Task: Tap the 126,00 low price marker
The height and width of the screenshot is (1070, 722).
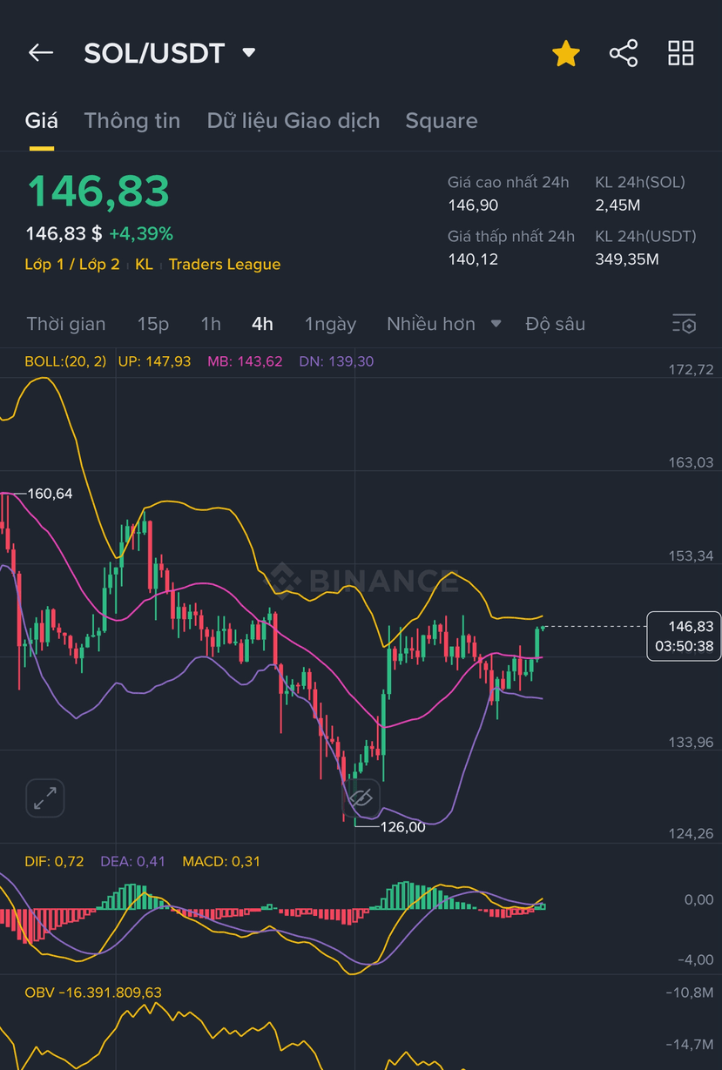Action: [403, 827]
